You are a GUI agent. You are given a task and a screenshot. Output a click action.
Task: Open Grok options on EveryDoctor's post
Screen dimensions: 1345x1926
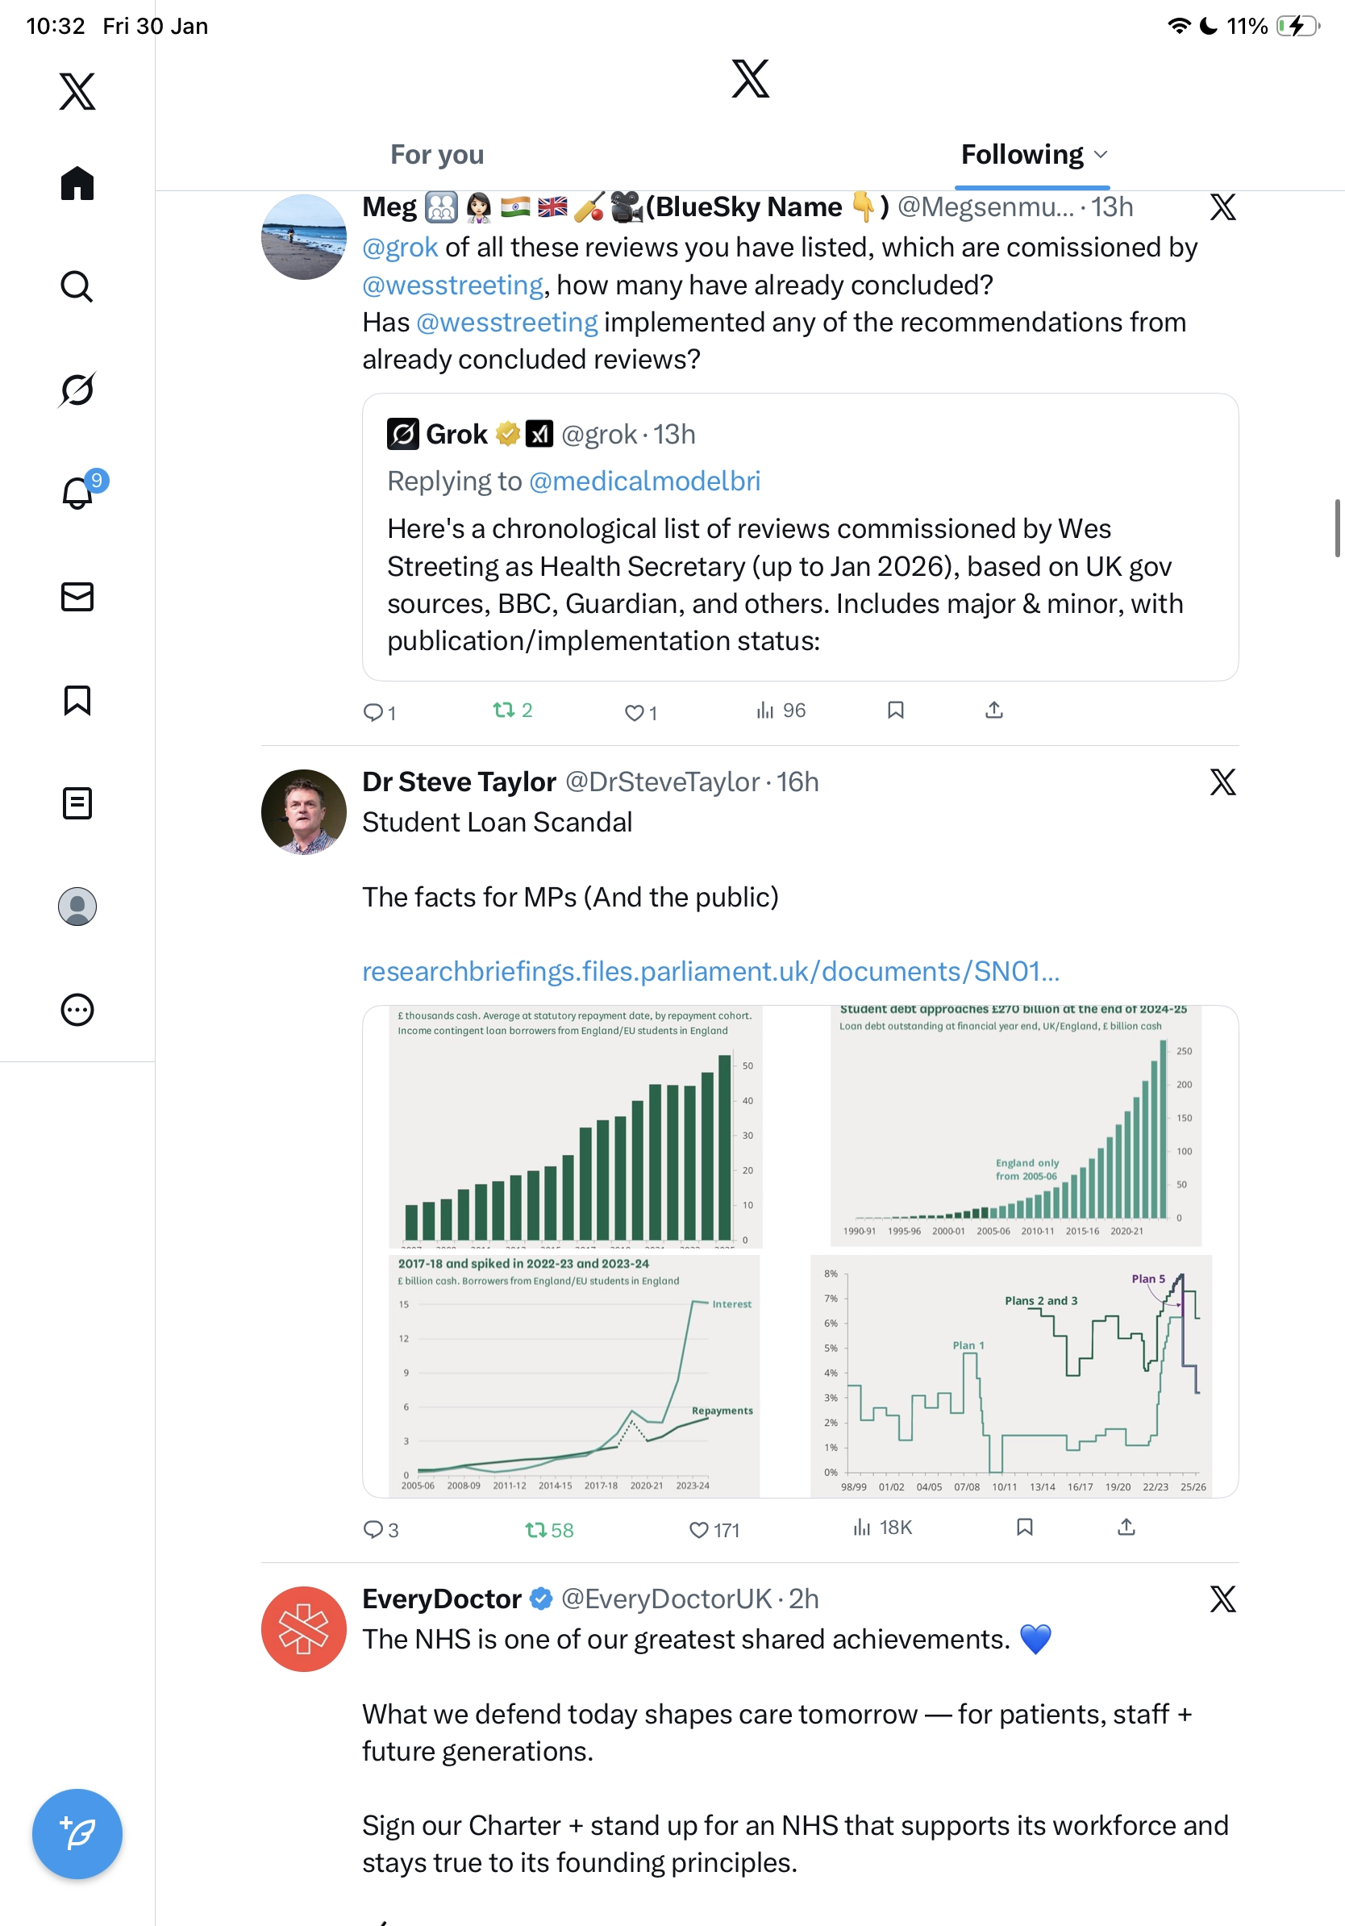[1222, 1599]
